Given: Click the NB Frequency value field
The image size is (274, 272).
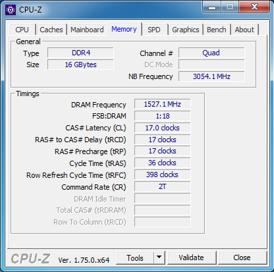Looking at the screenshot, I should pyautogui.click(x=211, y=76).
